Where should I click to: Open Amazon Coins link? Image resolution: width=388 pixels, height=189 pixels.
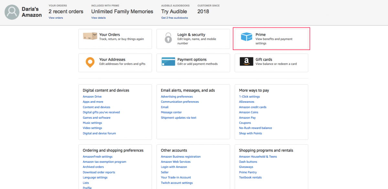pos(249,112)
